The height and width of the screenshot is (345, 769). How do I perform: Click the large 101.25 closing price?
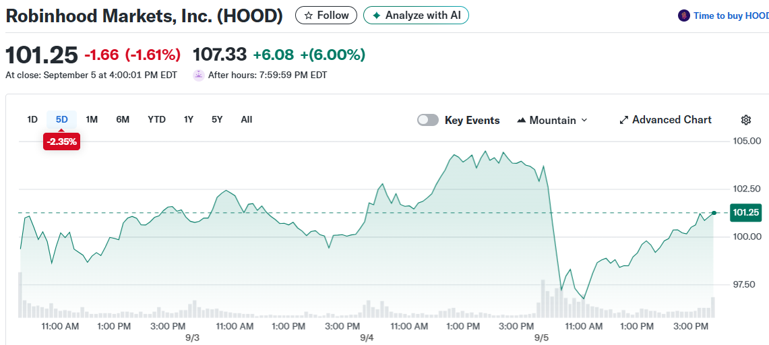tap(42, 55)
